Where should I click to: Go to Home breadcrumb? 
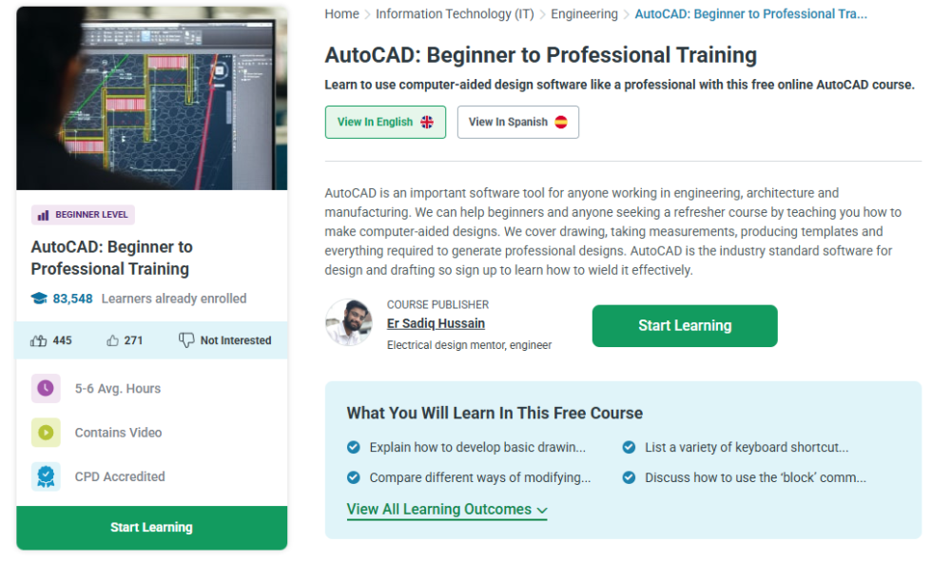coord(341,14)
